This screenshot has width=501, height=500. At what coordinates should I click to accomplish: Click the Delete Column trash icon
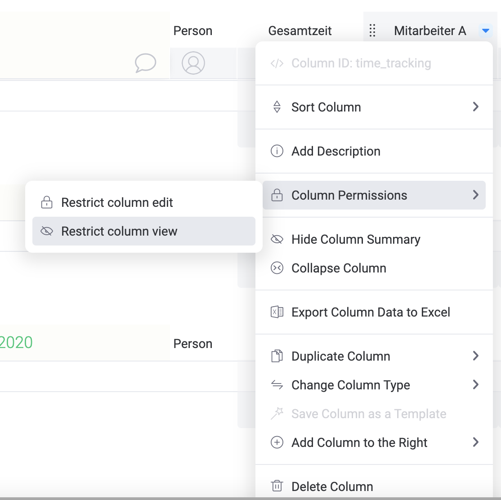(277, 486)
